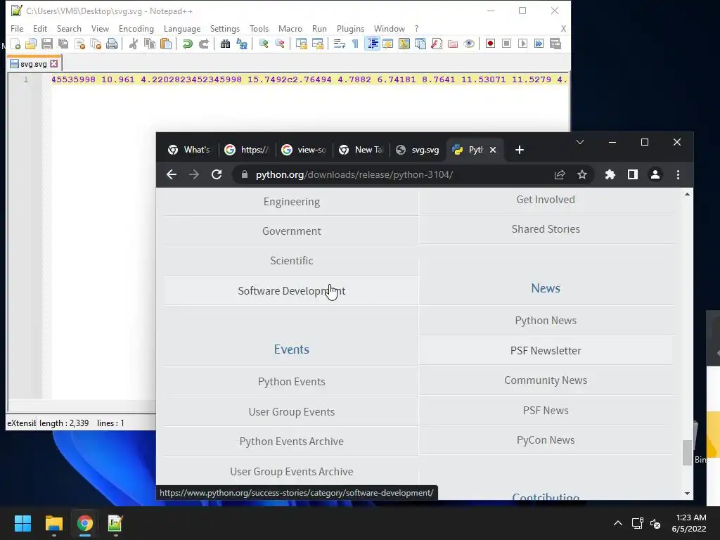Click the Stop recording macro icon
Image resolution: width=720 pixels, height=540 pixels.
tap(506, 44)
